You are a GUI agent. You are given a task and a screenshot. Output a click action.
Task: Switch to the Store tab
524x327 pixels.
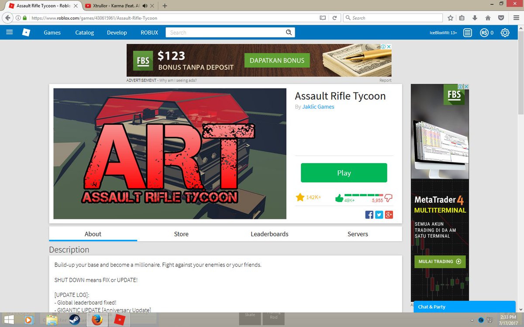181,234
